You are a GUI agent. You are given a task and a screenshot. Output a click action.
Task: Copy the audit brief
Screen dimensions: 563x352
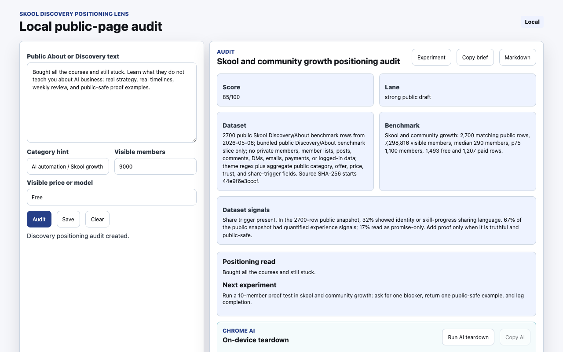pyautogui.click(x=475, y=57)
